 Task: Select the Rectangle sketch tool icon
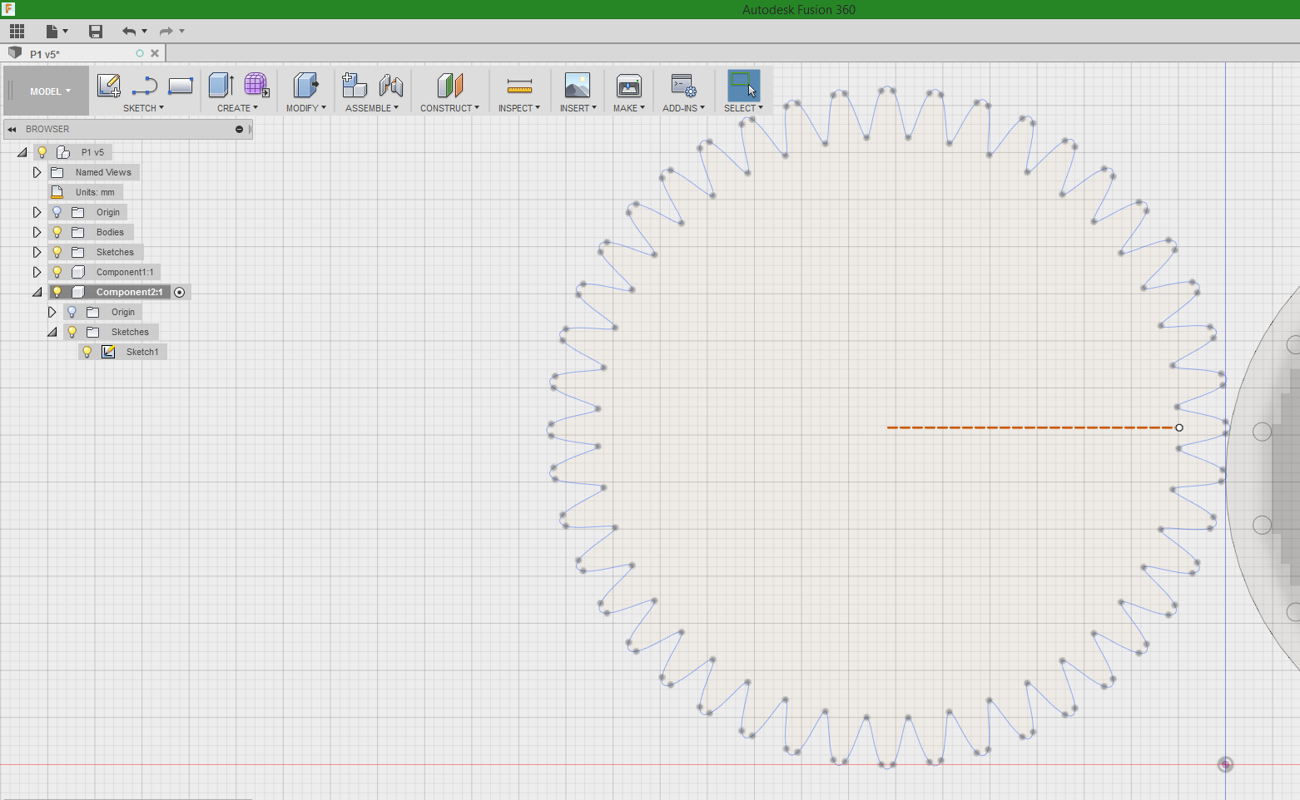pyautogui.click(x=181, y=86)
